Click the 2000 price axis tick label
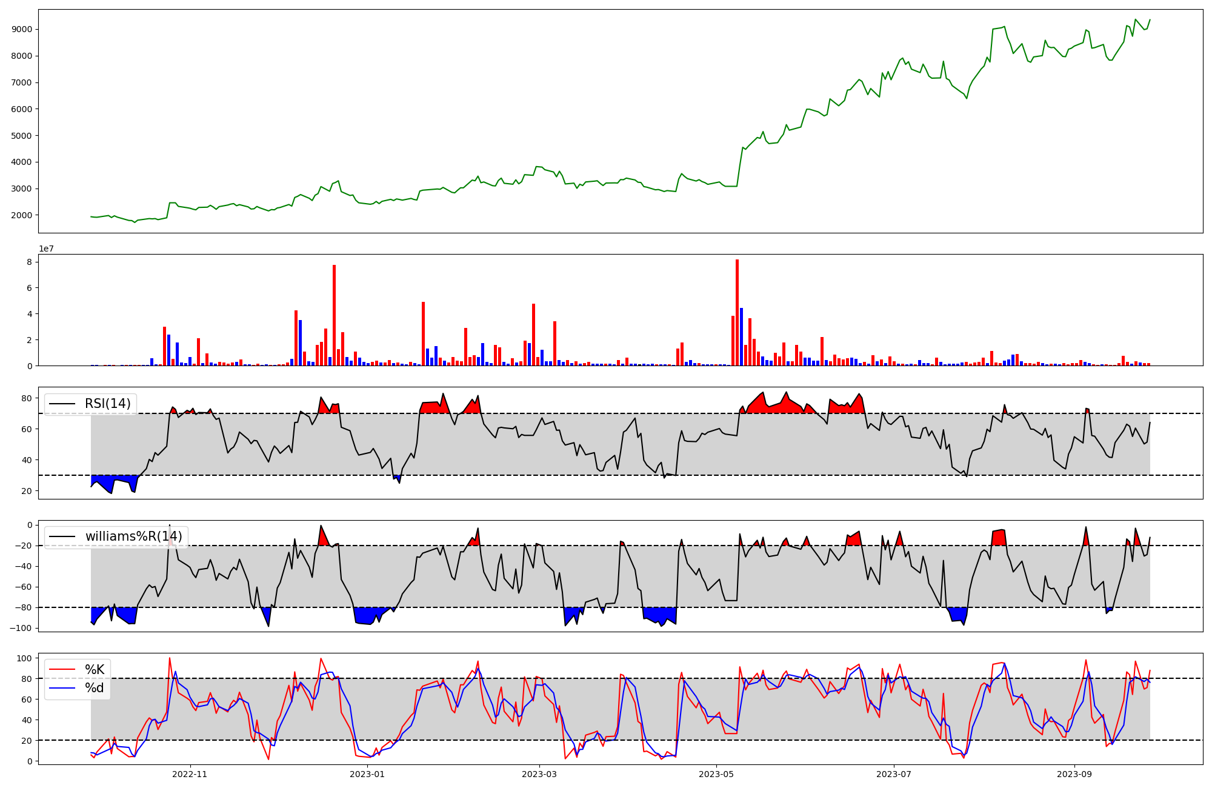The height and width of the screenshot is (788, 1212). pyautogui.click(x=22, y=215)
